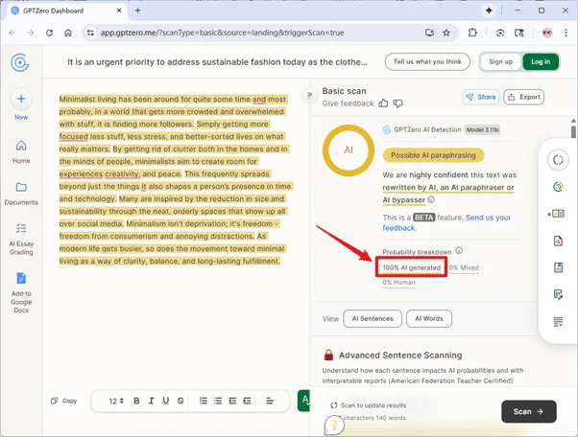Insert a bulleted list

[x=218, y=401]
